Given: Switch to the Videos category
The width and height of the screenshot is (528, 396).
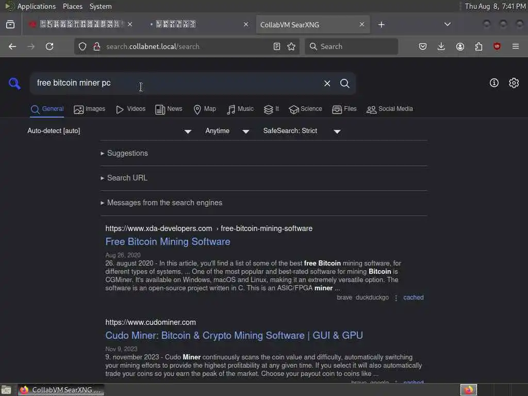Looking at the screenshot, I should click(x=130, y=109).
